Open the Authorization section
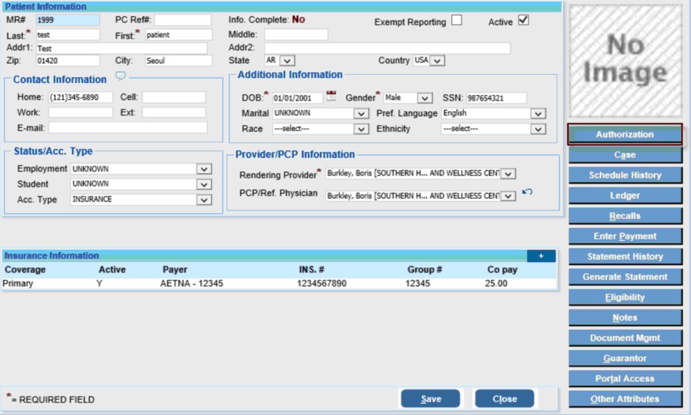The width and height of the screenshot is (691, 415). coord(625,134)
